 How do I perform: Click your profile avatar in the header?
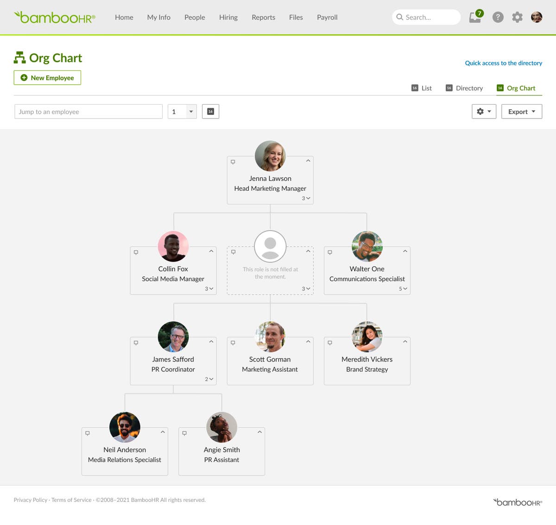[536, 17]
